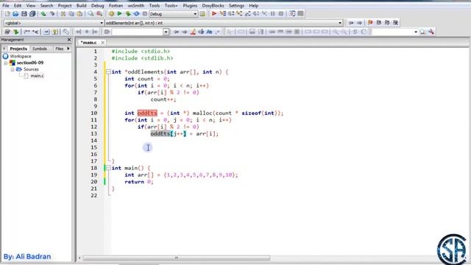Click the Build gear icon
This screenshot has width=471, height=265.
coord(111,14)
